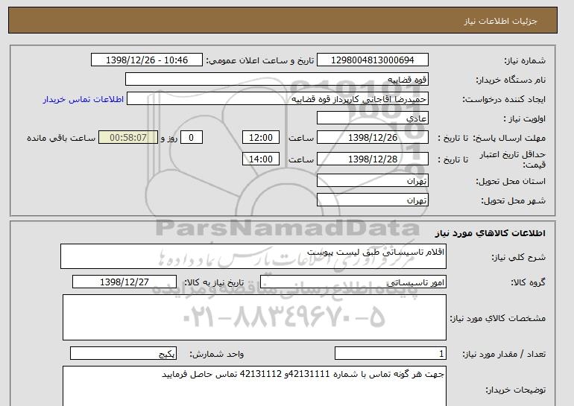This screenshot has height=406, width=574.
Task: Click the label گروه کالا
Action: coord(529,282)
